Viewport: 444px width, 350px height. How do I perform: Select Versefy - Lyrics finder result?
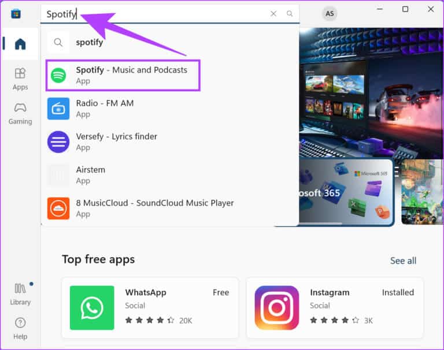[x=170, y=142]
